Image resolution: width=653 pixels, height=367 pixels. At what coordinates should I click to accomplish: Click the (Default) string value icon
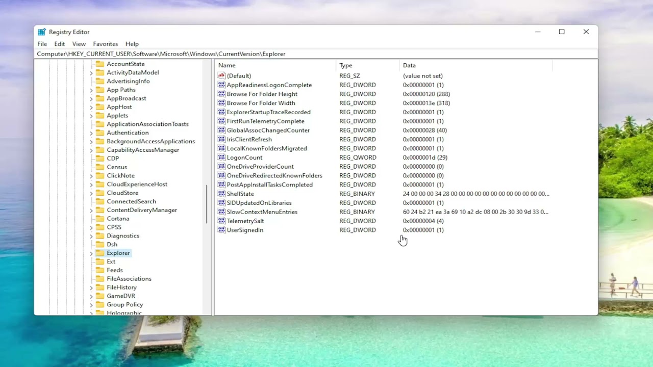pyautogui.click(x=221, y=76)
